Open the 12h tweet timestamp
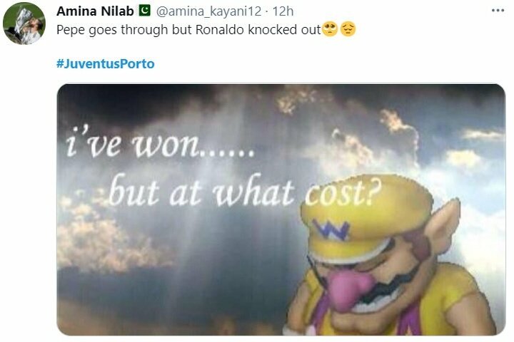Image resolution: width=514 pixels, height=342 pixels. (x=283, y=11)
